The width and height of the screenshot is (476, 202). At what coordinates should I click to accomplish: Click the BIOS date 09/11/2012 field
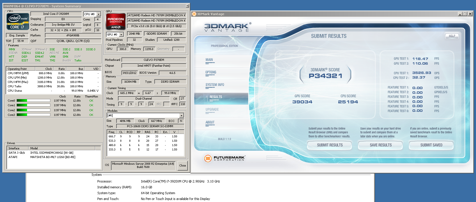click(x=130, y=73)
